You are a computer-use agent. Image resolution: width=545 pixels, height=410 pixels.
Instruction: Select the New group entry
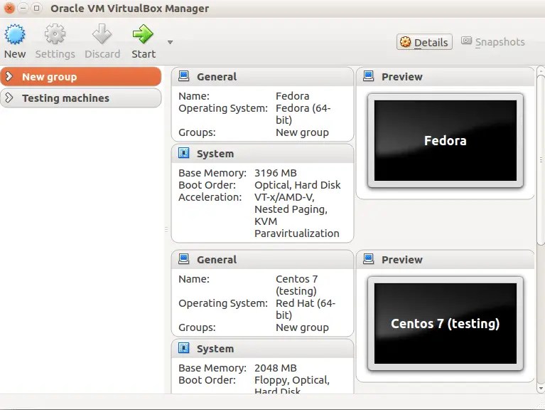tap(80, 77)
